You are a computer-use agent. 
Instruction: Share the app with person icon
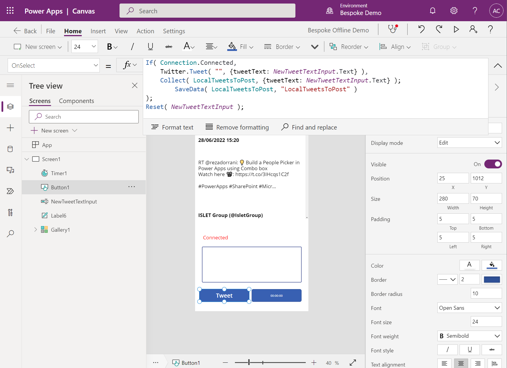click(473, 29)
